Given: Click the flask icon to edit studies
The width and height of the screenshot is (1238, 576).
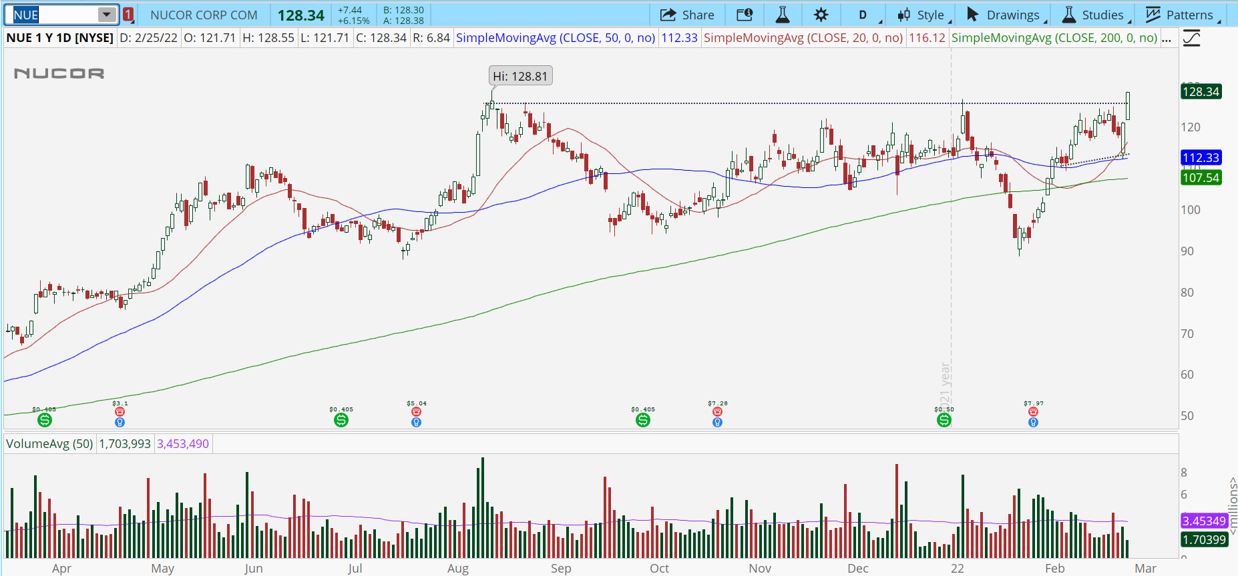Looking at the screenshot, I should click(783, 15).
